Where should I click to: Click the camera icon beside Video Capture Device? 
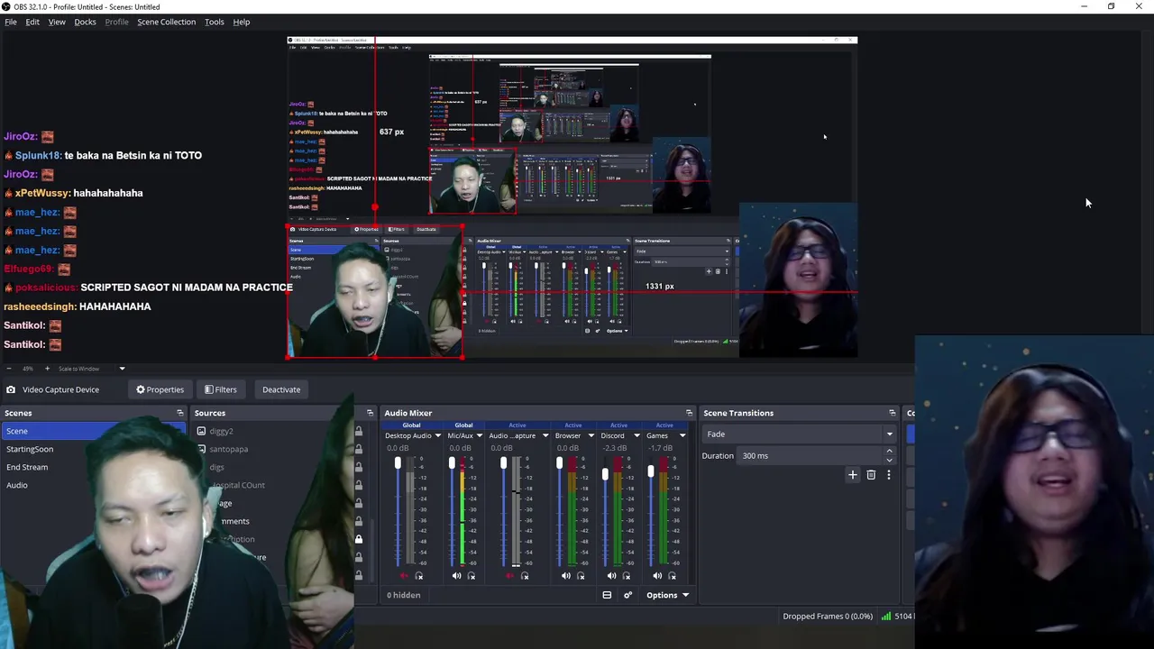tap(10, 389)
